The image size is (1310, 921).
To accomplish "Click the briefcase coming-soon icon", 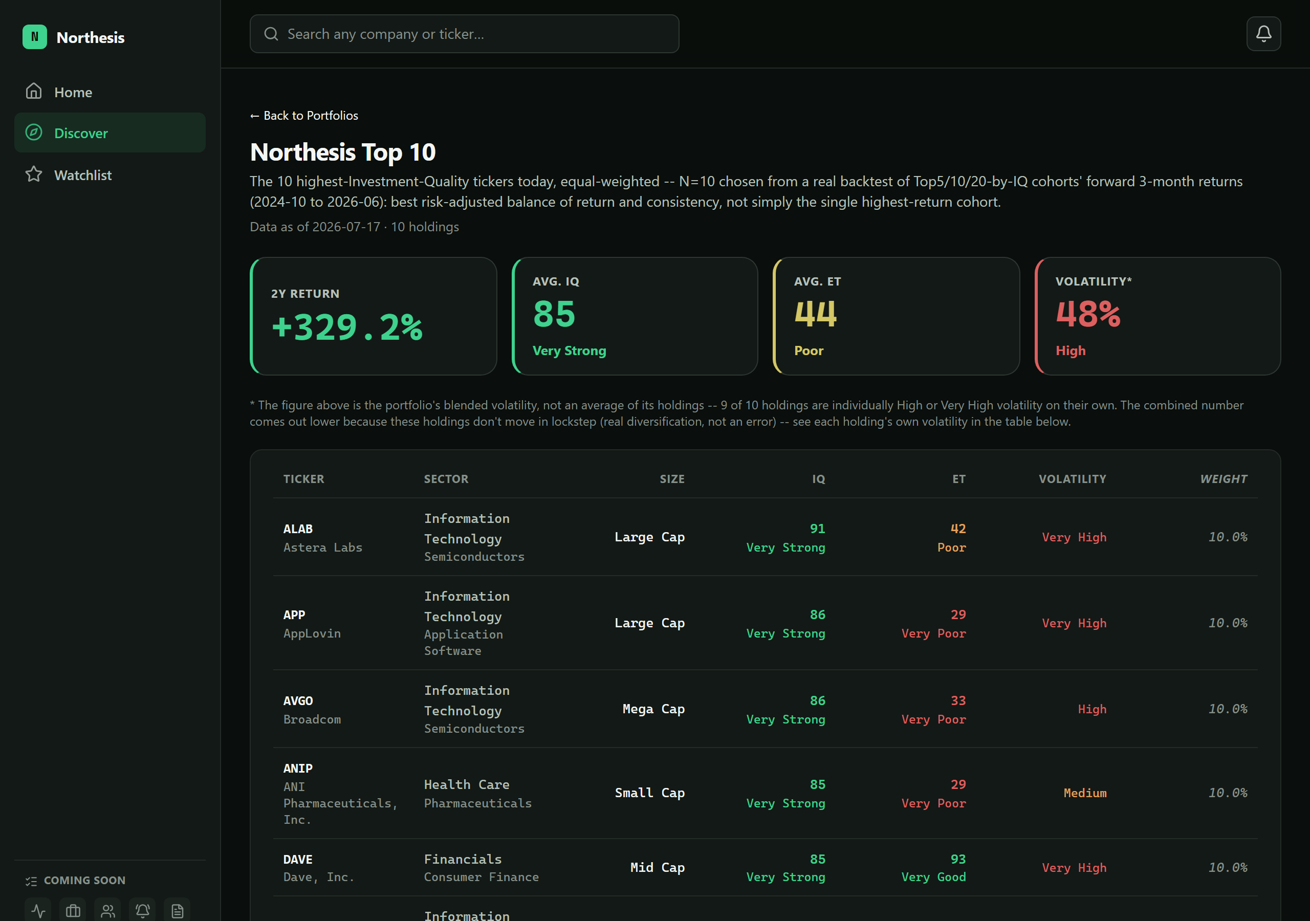I will point(73,911).
